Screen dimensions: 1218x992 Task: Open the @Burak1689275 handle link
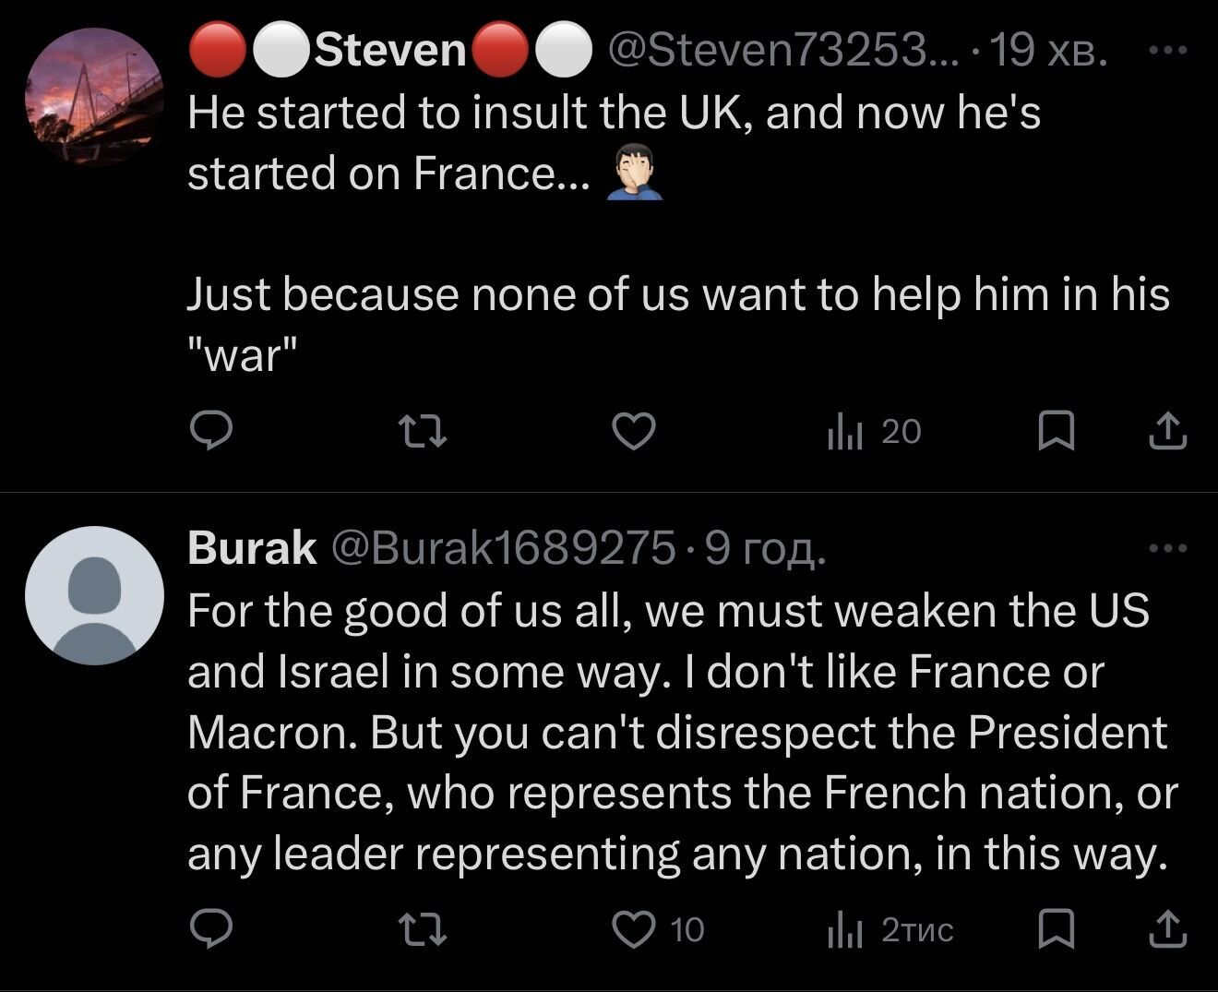(x=501, y=548)
